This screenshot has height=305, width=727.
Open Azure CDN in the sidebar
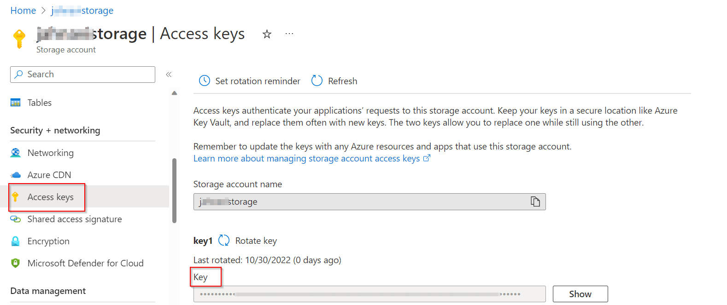(49, 175)
